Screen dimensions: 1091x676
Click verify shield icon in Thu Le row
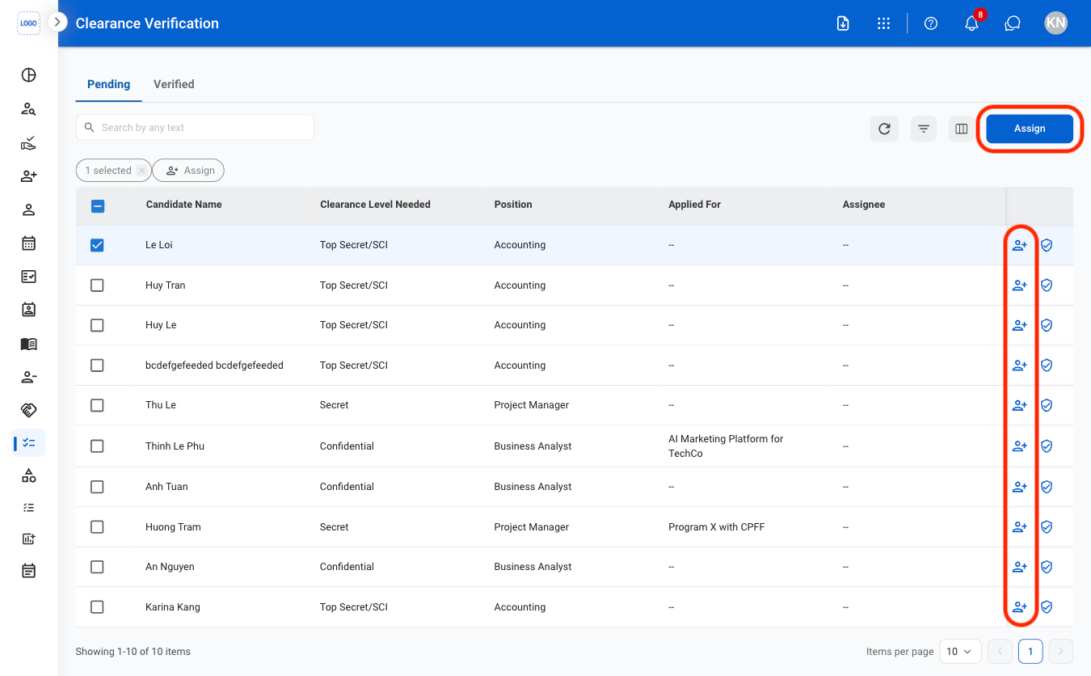click(x=1047, y=405)
